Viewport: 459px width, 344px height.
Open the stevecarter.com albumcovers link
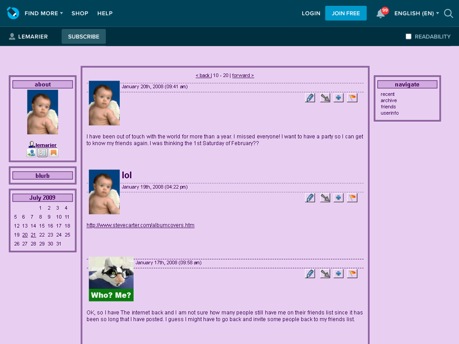pyautogui.click(x=140, y=225)
